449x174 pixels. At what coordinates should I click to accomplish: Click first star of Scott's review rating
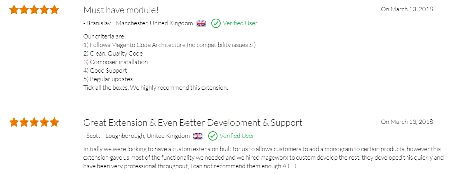click(14, 122)
